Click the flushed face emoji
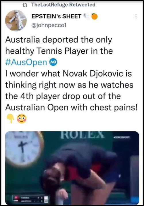Screen dimensions: 144x206 click(22, 118)
